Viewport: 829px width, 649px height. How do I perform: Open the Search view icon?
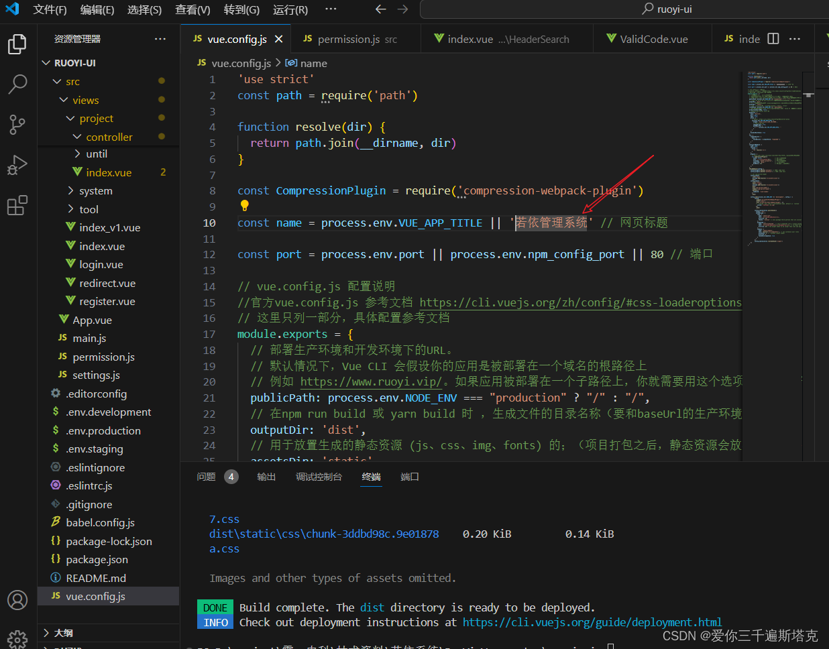click(x=17, y=84)
